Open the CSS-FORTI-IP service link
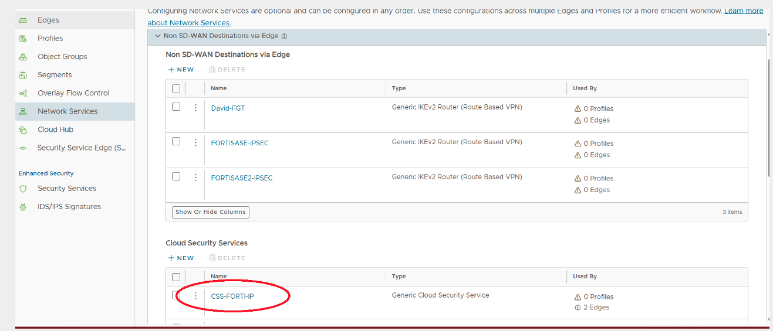 232,296
